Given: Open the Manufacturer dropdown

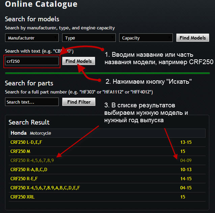Looking at the screenshot, I should point(32,38).
